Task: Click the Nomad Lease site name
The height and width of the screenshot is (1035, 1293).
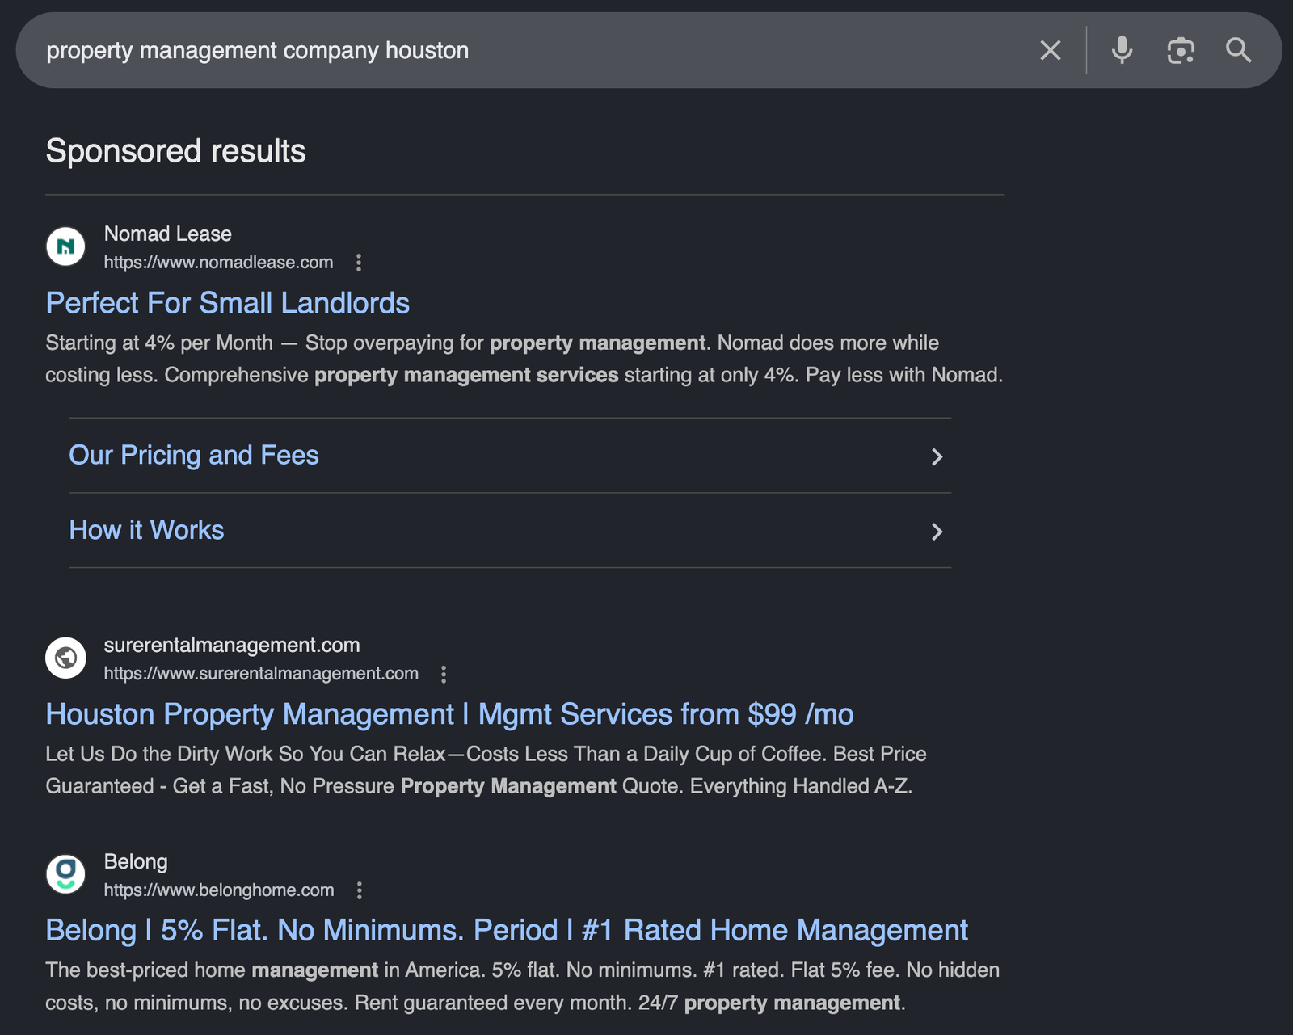Action: pos(168,234)
